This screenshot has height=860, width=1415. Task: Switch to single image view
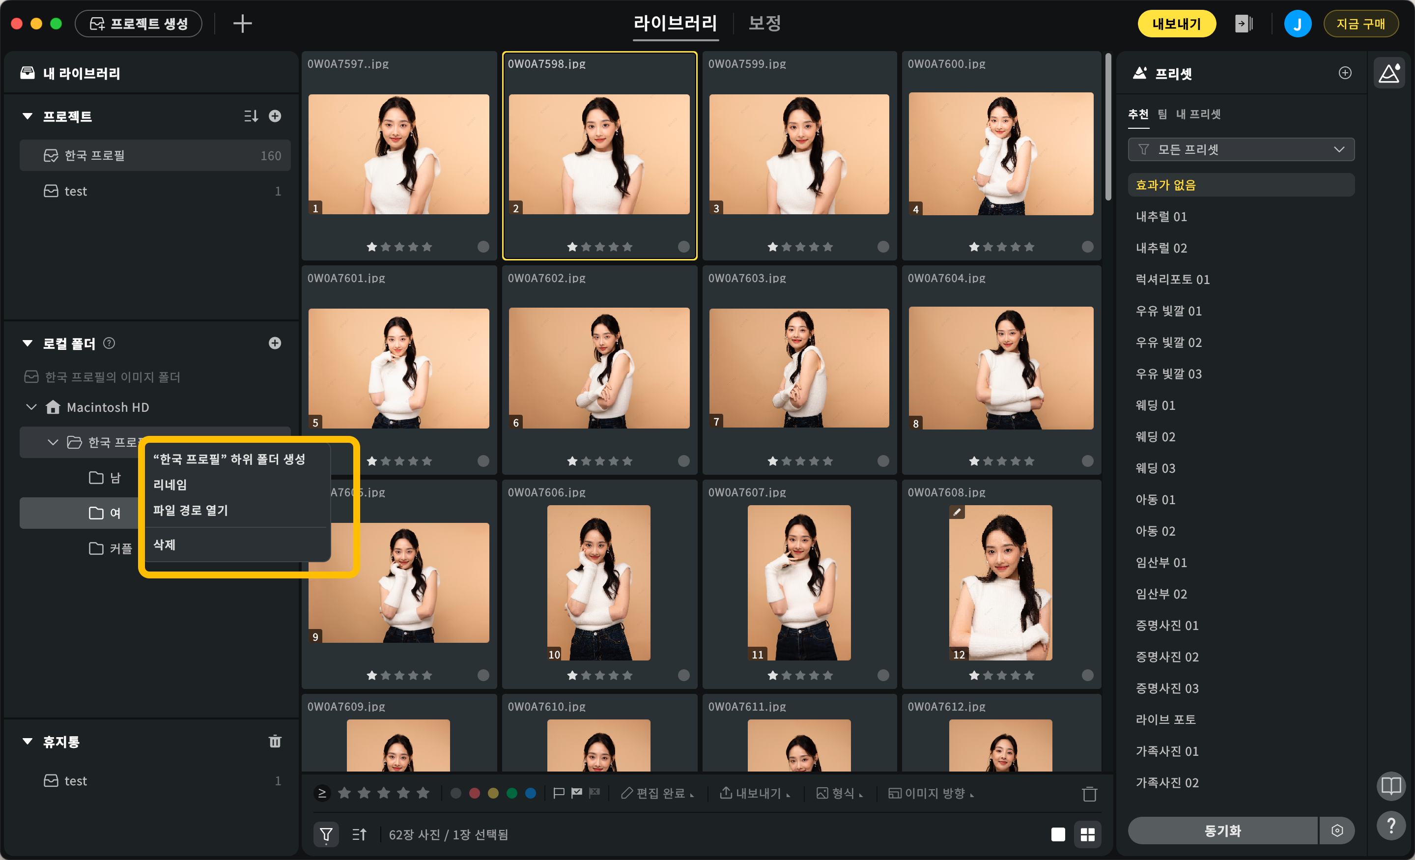point(1058,834)
